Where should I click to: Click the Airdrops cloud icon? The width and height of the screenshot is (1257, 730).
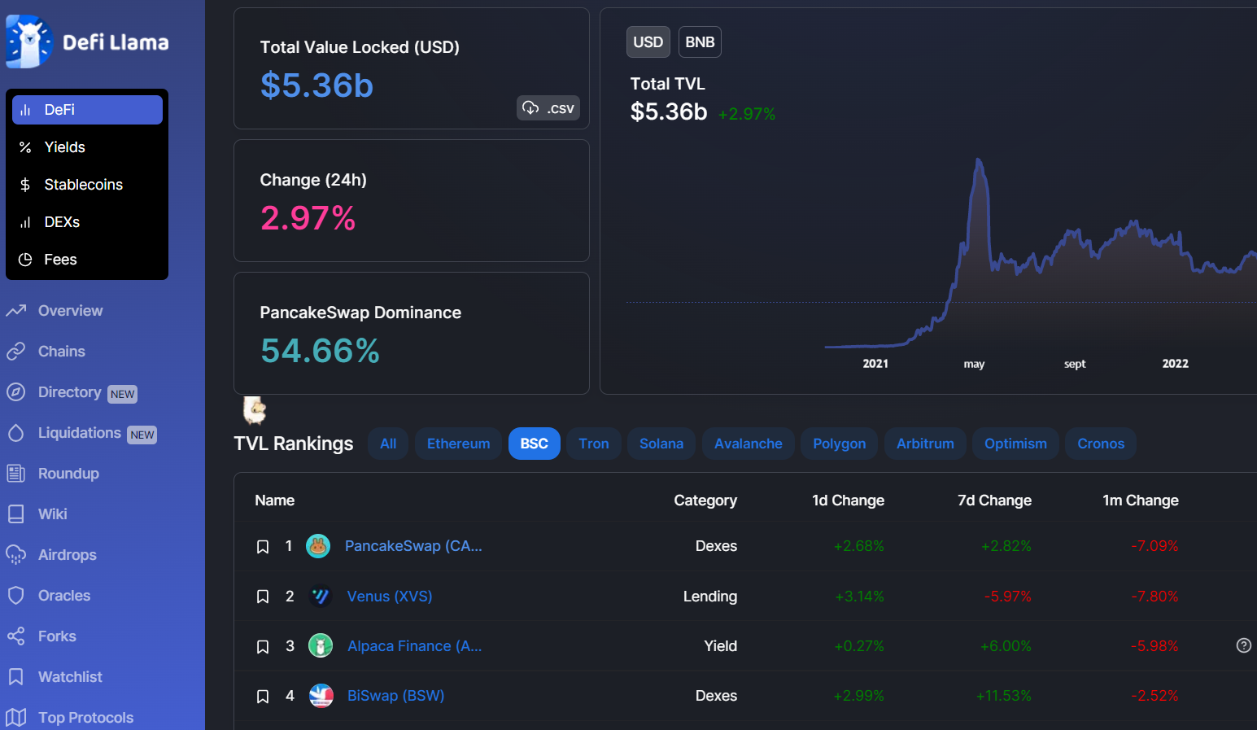(x=15, y=555)
